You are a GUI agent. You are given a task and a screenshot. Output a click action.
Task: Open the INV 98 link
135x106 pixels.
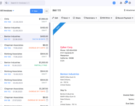point(7,100)
